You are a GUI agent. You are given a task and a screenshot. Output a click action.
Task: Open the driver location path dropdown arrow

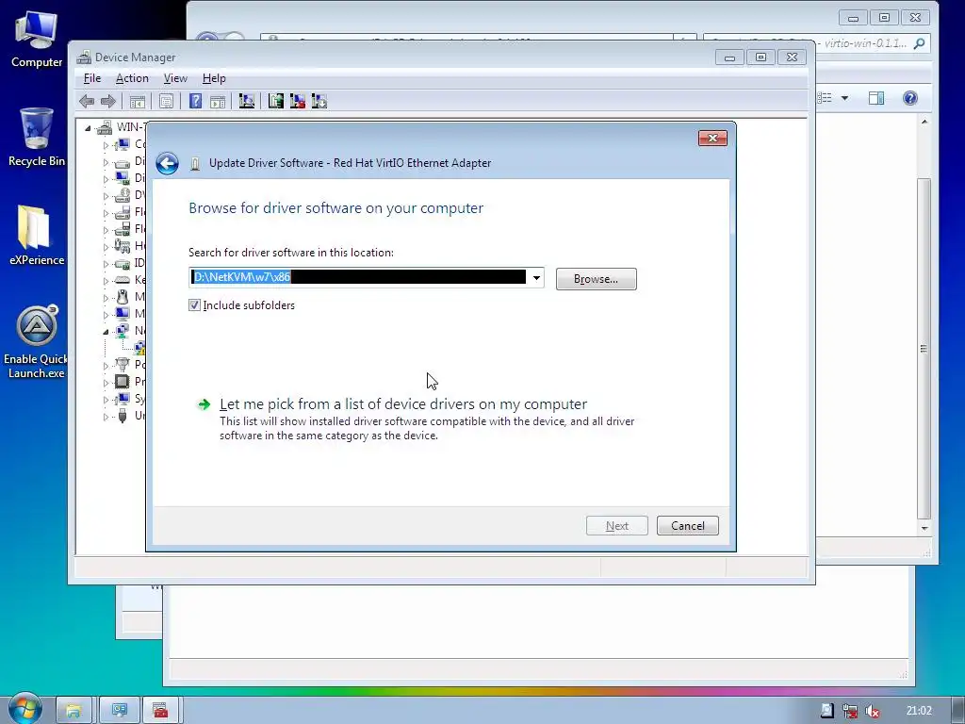[536, 278]
